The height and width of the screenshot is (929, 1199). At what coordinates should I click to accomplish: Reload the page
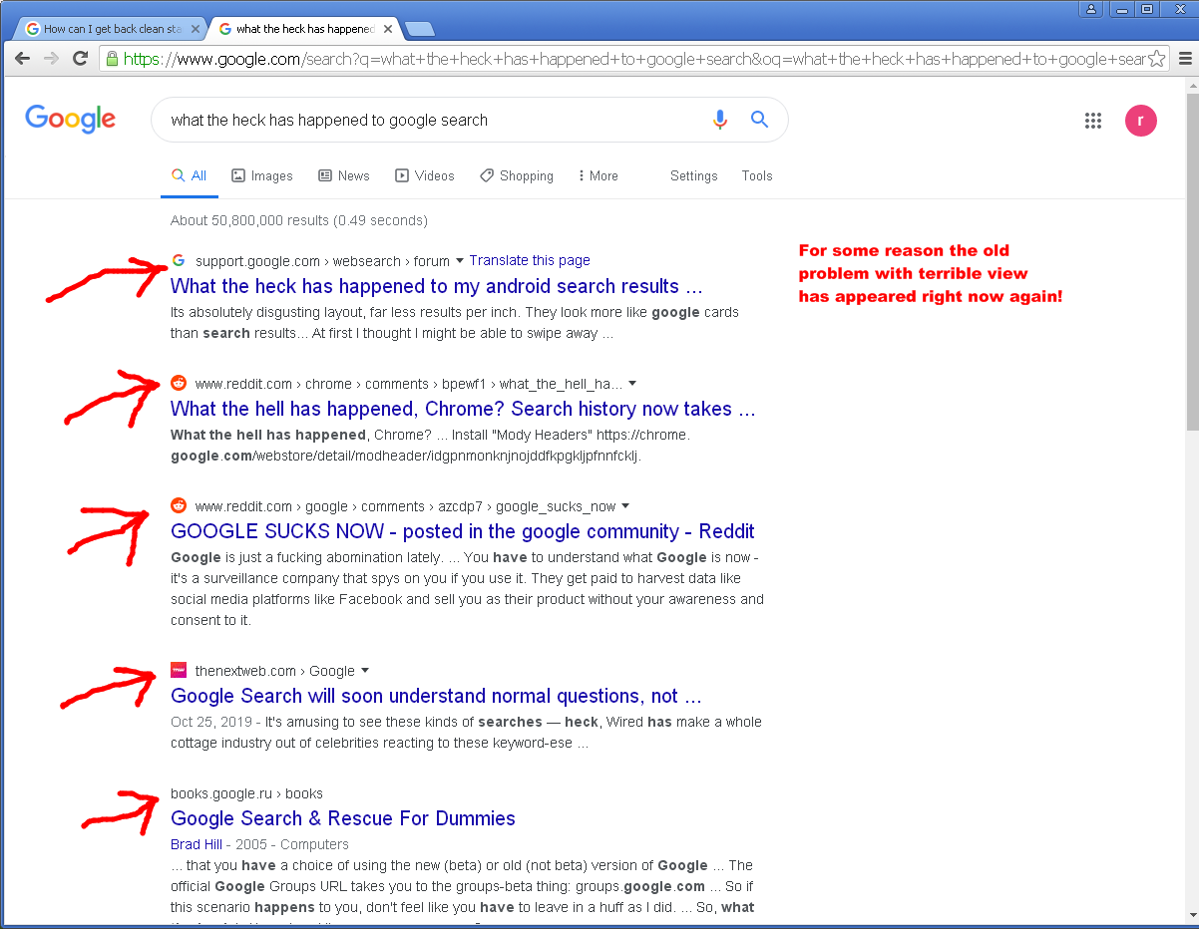(x=81, y=59)
